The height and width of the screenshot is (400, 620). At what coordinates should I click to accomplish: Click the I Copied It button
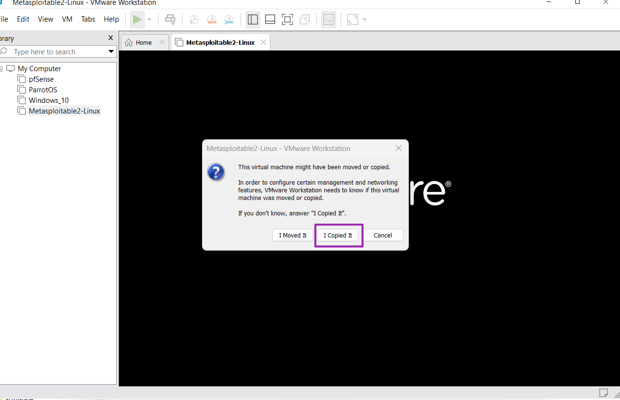(x=338, y=235)
